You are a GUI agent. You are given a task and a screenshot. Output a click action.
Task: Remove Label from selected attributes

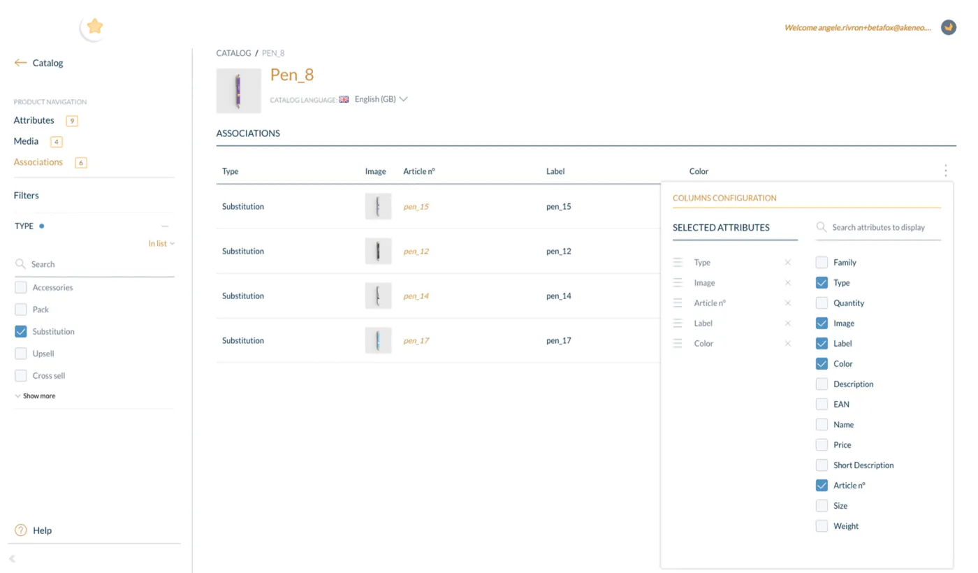point(788,324)
